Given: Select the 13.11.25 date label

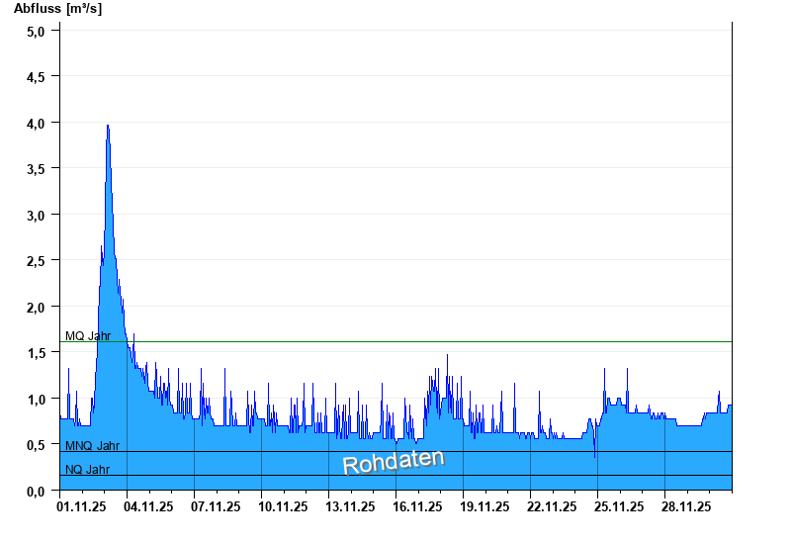Looking at the screenshot, I should pos(350,506).
